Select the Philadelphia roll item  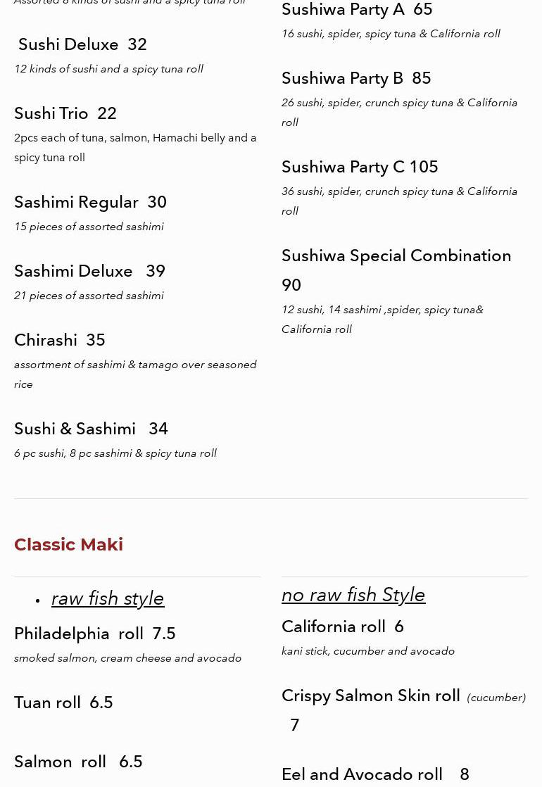click(x=95, y=634)
